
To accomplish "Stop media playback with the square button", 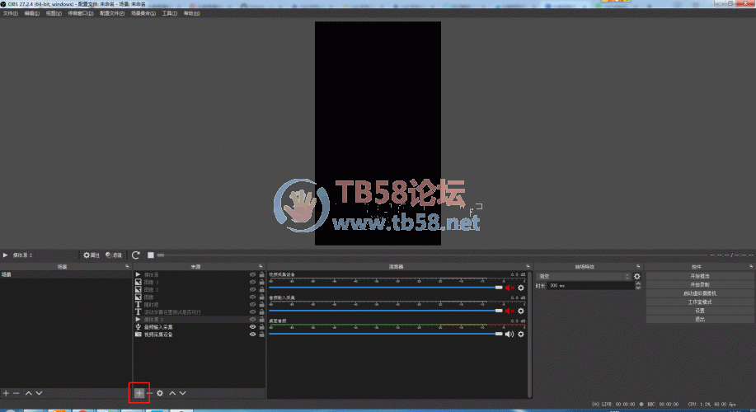I will [151, 255].
